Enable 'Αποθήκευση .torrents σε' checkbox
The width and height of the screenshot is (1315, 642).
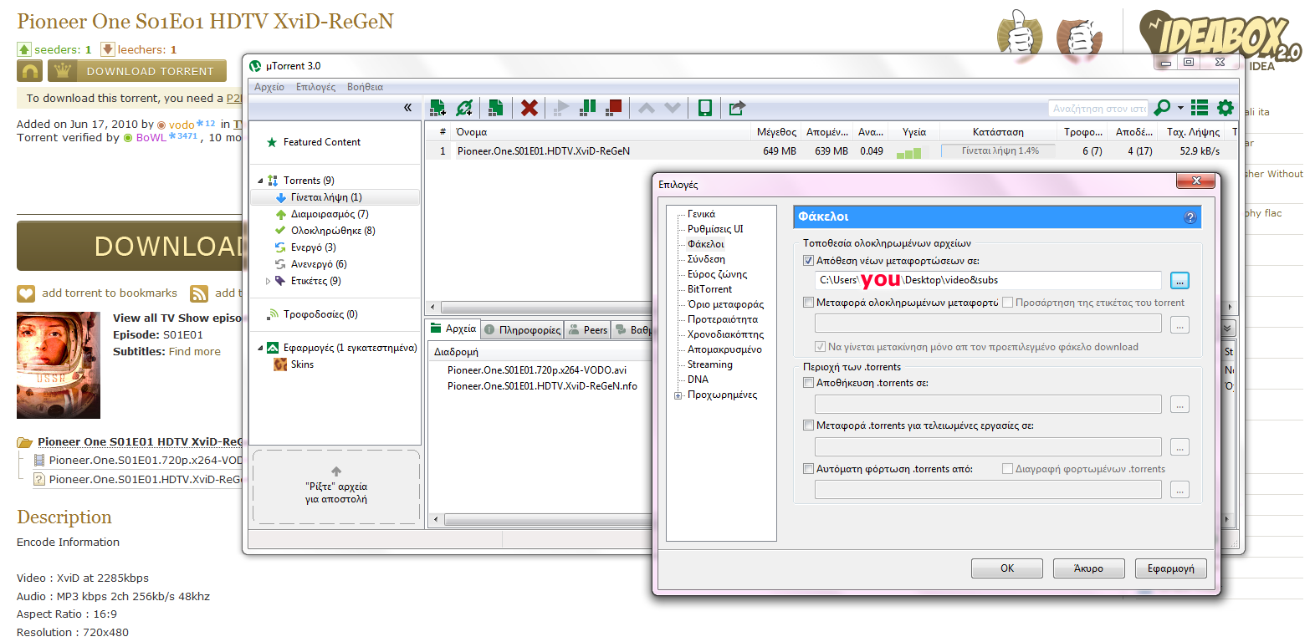(x=809, y=383)
